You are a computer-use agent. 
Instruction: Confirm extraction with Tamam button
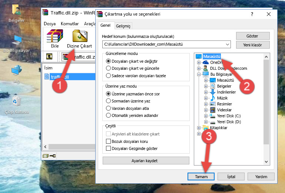[201, 176]
